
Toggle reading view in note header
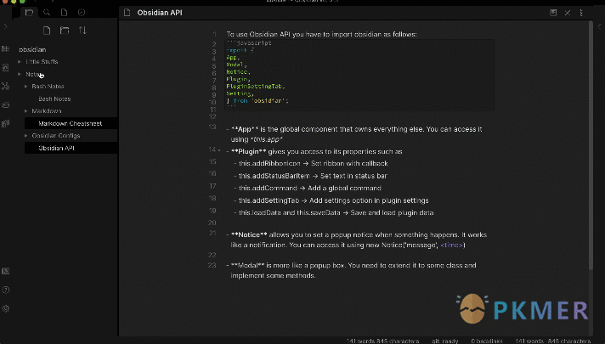[553, 13]
